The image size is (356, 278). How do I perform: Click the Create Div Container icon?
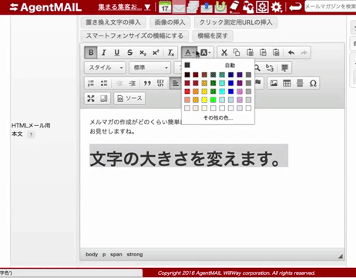[160, 83]
